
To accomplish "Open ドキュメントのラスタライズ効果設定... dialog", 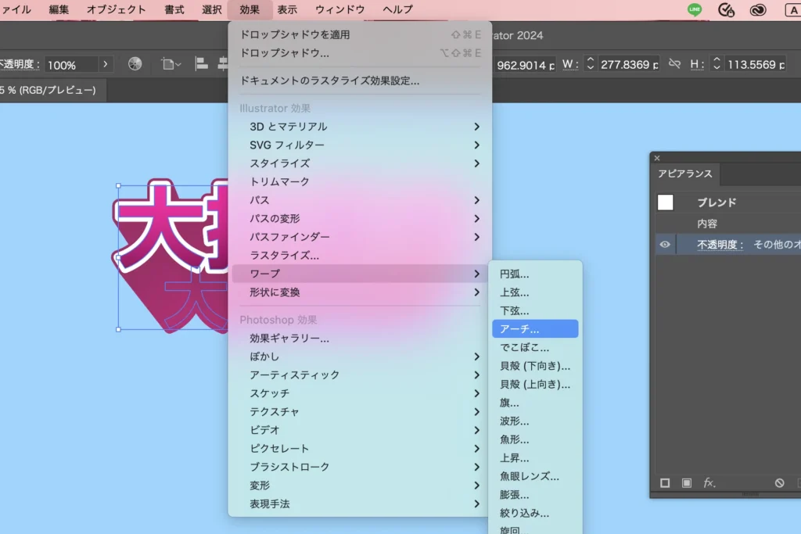I will coord(329,81).
